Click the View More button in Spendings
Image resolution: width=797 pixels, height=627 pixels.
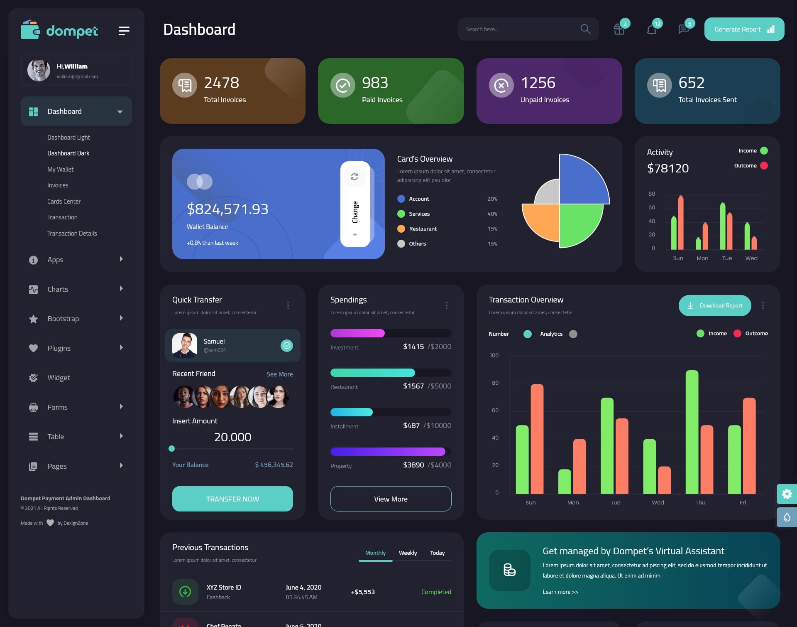391,499
